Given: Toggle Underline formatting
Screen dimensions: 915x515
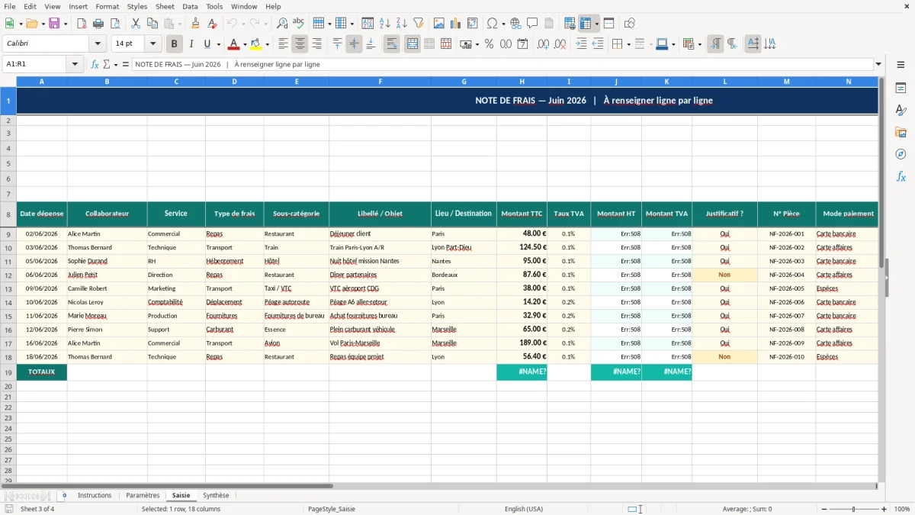Looking at the screenshot, I should (207, 44).
